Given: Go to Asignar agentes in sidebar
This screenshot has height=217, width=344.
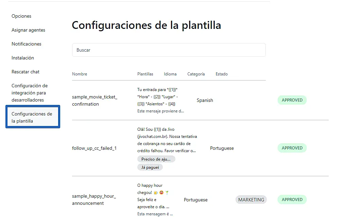Looking at the screenshot, I should (28, 30).
